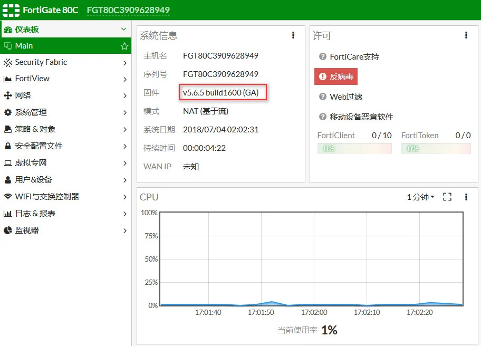Collapse the 仪表板 menu section
481x346 pixels.
pos(123,30)
